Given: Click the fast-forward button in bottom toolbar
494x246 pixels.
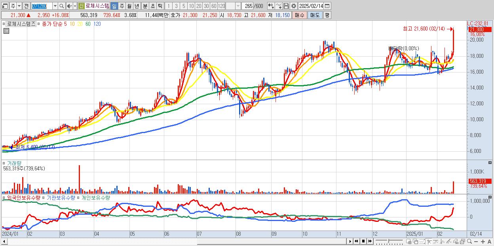Looking at the screenshot, I should [x=370, y=241].
